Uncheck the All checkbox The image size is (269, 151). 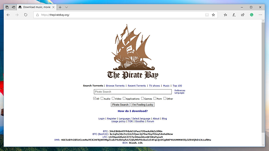tap(95, 98)
